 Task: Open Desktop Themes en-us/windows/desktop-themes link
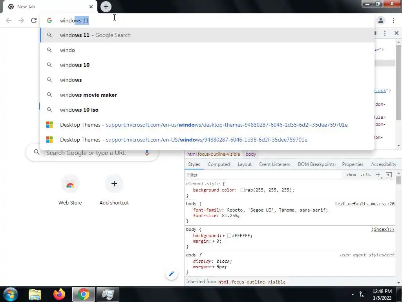[x=207, y=125]
